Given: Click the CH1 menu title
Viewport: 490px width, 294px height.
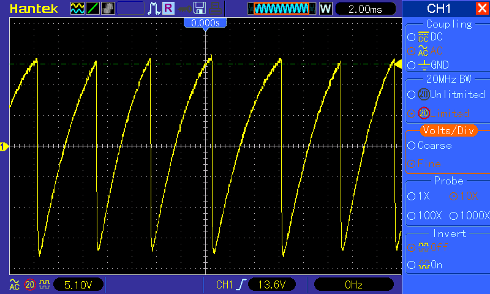Looking at the screenshot, I should (439, 9).
